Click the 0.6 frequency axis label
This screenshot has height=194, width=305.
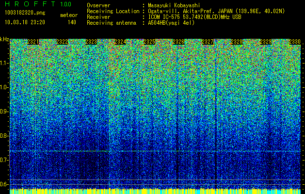pos(4,184)
